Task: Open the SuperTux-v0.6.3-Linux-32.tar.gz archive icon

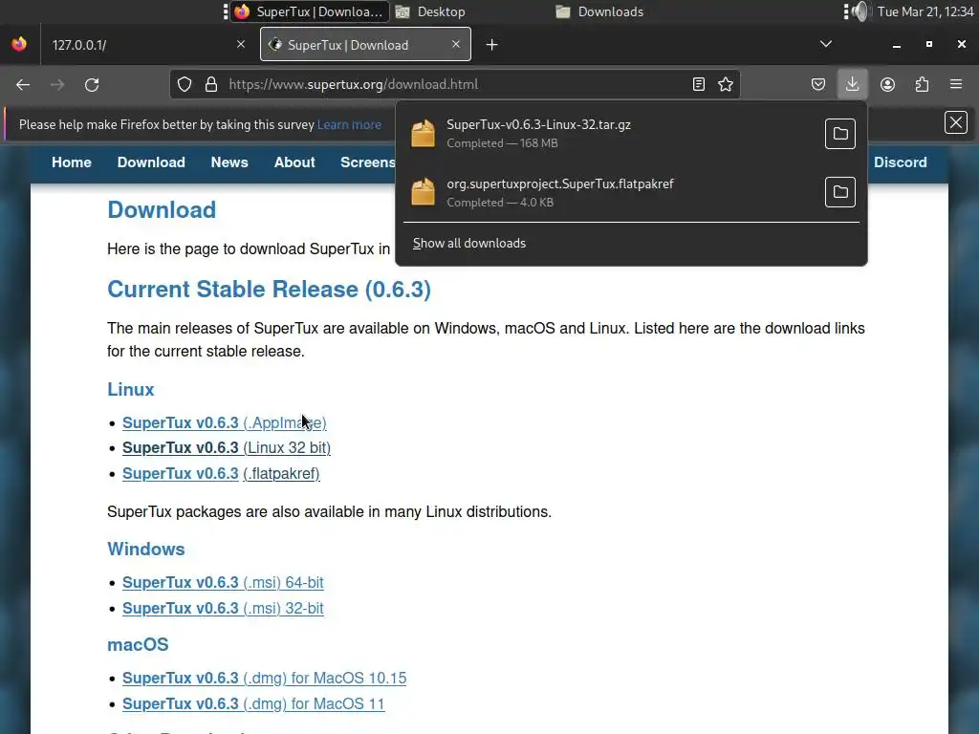Action: 423,134
